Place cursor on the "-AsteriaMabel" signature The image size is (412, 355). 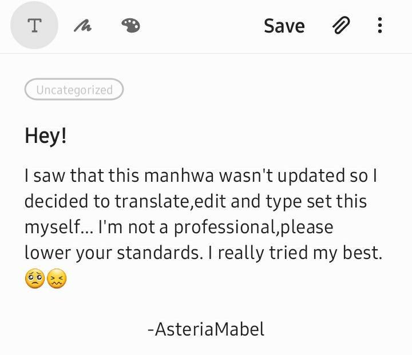coord(205,329)
